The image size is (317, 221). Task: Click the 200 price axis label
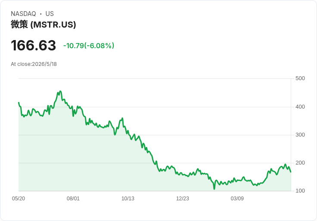(x=300, y=163)
